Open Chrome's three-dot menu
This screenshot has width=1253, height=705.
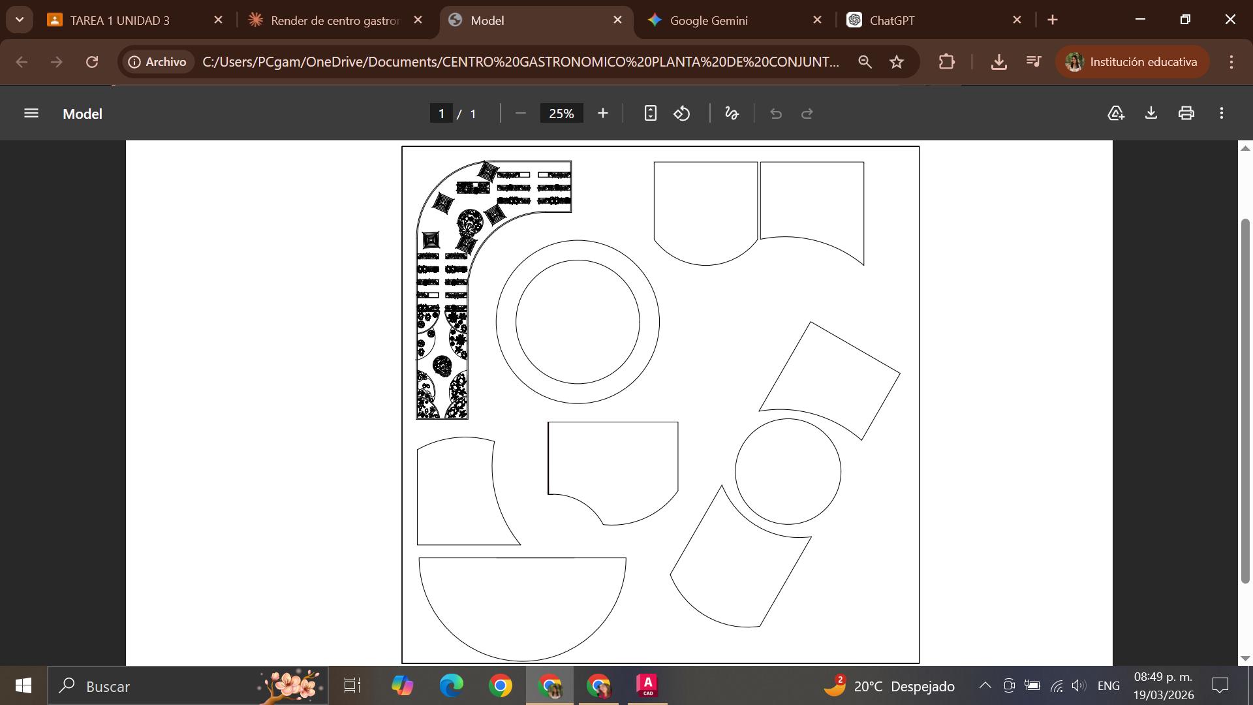[x=1231, y=62]
